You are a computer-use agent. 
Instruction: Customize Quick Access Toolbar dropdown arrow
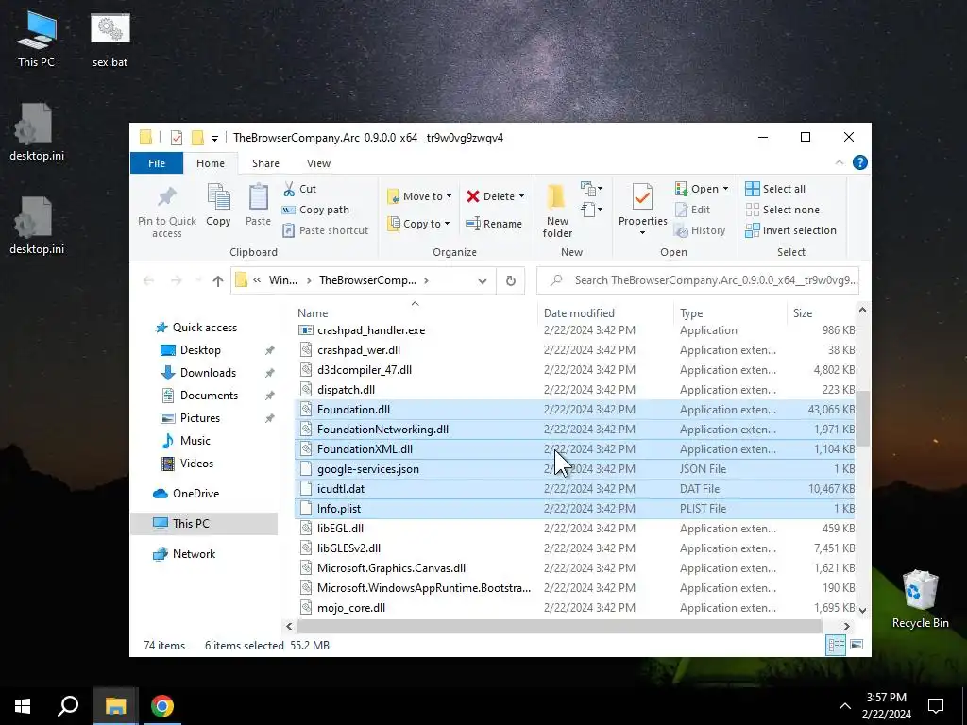click(x=214, y=138)
